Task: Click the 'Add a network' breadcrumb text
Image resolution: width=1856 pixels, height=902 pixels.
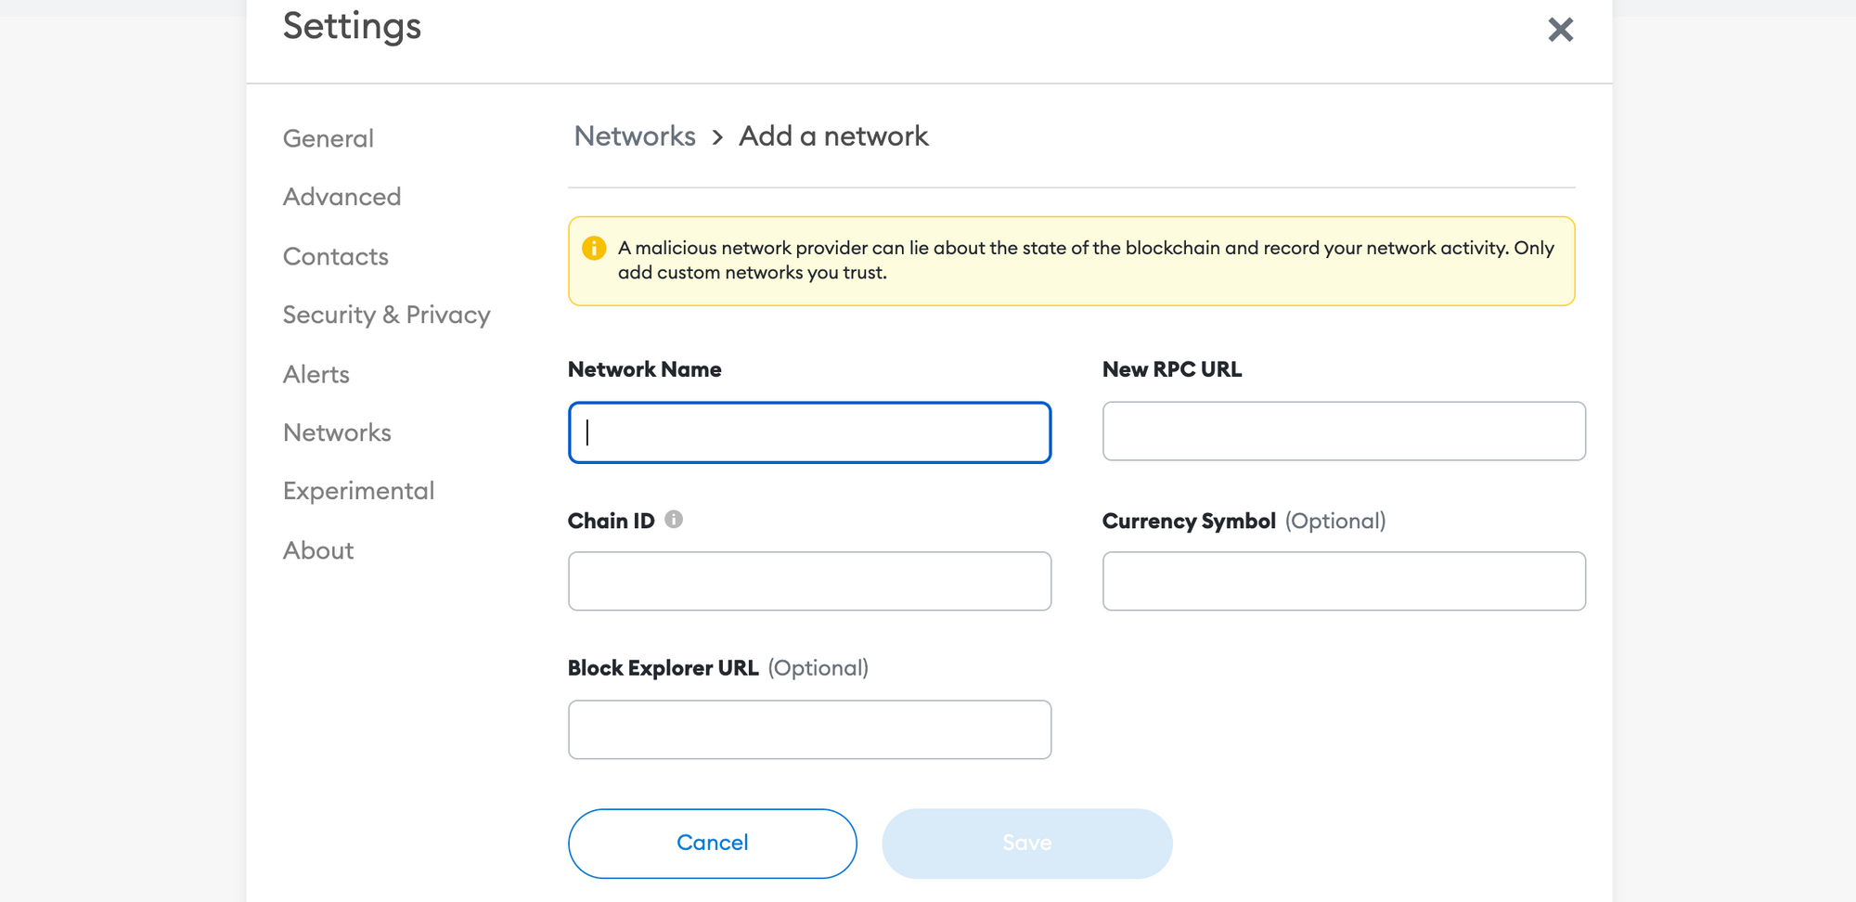Action: [833, 135]
